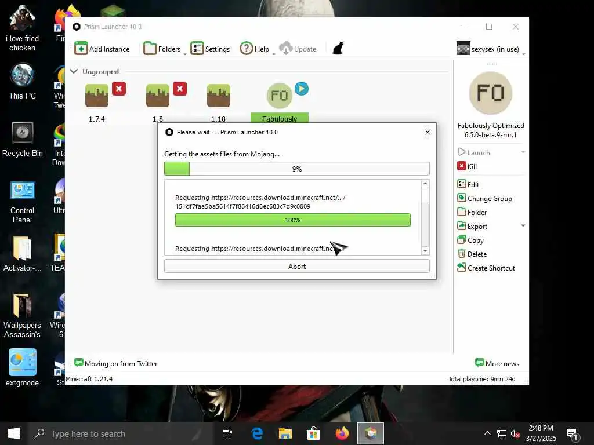This screenshot has width=594, height=445.
Task: Open the Windows Start menu
Action: 14,433
